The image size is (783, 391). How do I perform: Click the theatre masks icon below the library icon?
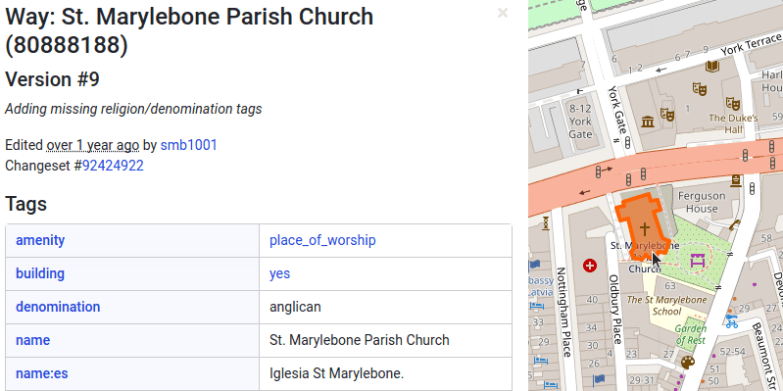(x=699, y=89)
